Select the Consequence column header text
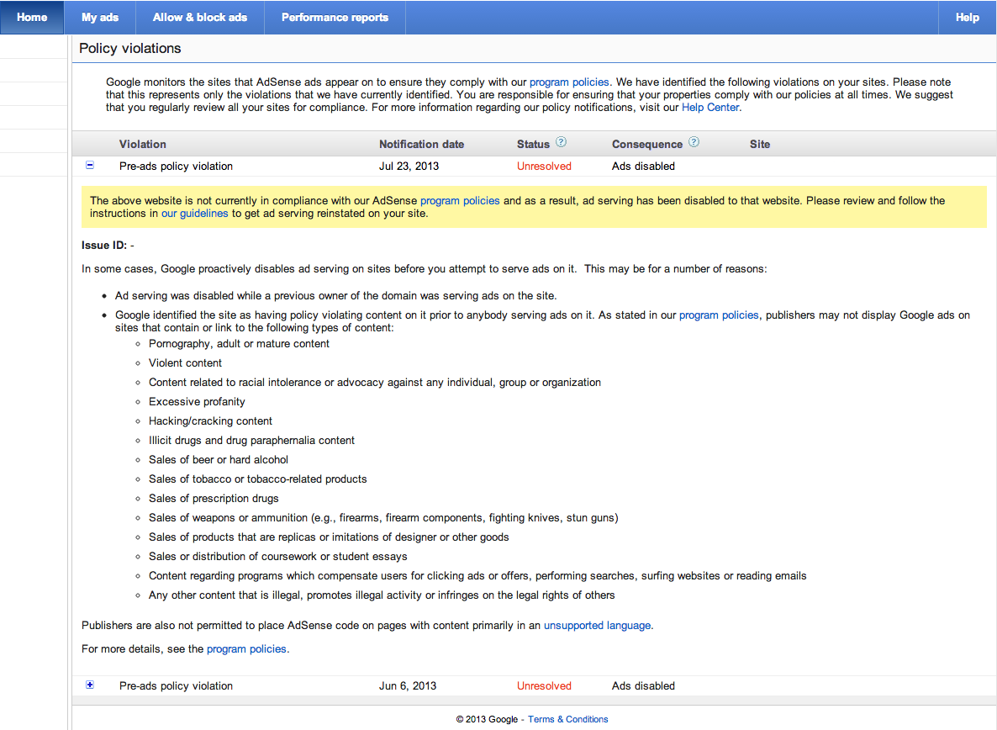The width and height of the screenshot is (997, 730). (x=646, y=145)
